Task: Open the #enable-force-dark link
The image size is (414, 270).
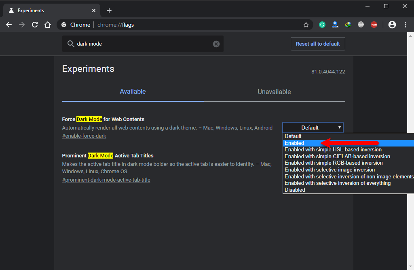Action: (x=84, y=136)
